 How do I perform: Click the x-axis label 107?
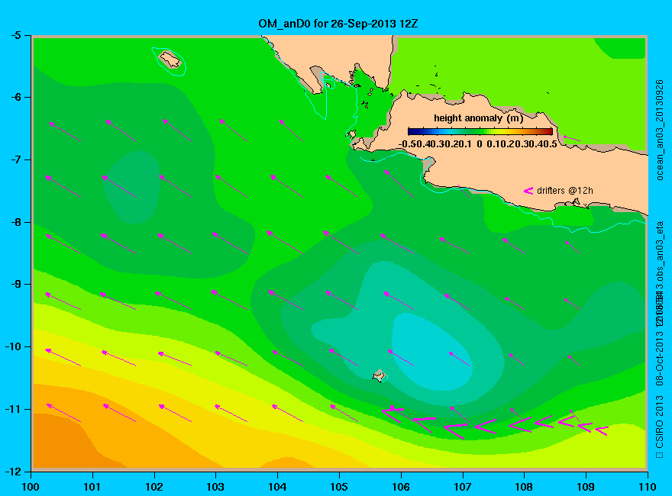pyautogui.click(x=463, y=487)
